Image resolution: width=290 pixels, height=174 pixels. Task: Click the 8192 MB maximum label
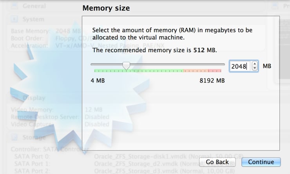(212, 81)
